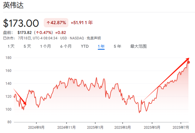Click the red endpoint dot on chart line
This screenshot has width=195, height=133.
(188, 62)
